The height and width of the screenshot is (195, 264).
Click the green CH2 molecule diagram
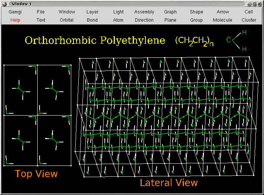pyautogui.click(x=236, y=41)
